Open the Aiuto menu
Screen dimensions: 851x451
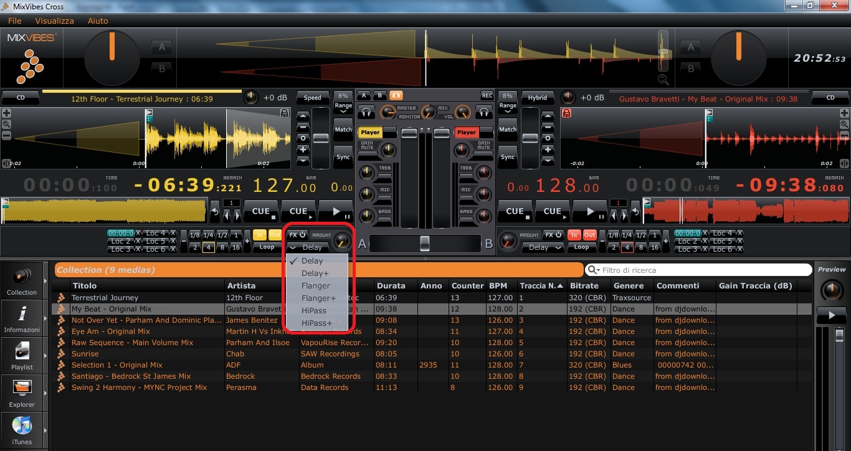pyautogui.click(x=98, y=21)
